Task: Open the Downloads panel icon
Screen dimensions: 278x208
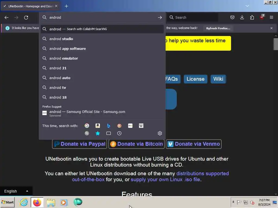Action: [242, 17]
